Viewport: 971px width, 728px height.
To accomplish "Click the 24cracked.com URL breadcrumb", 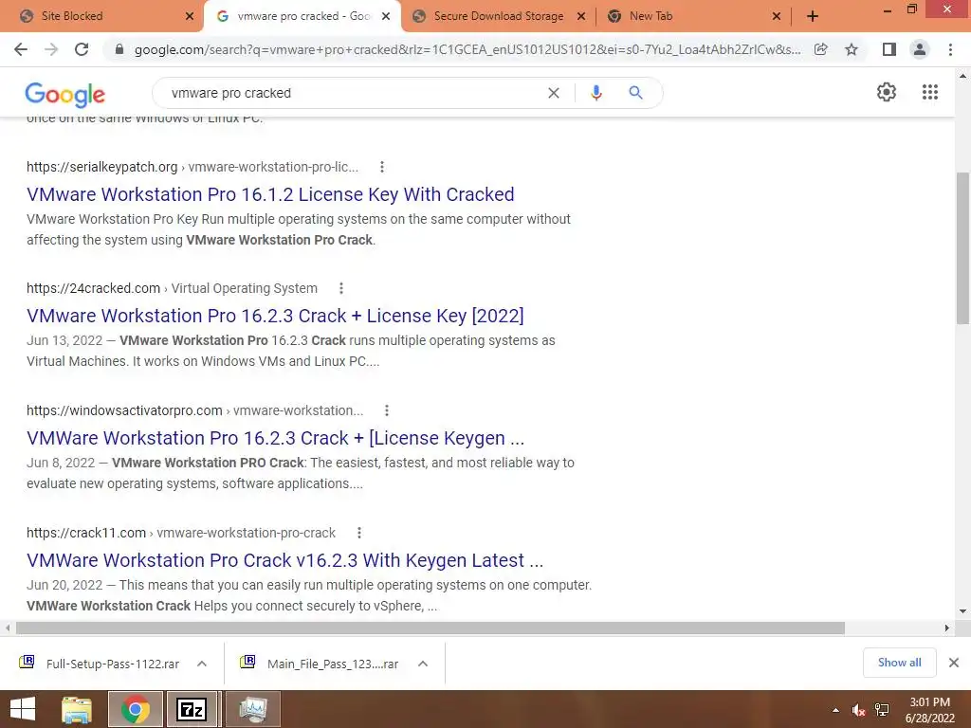I will pyautogui.click(x=172, y=288).
